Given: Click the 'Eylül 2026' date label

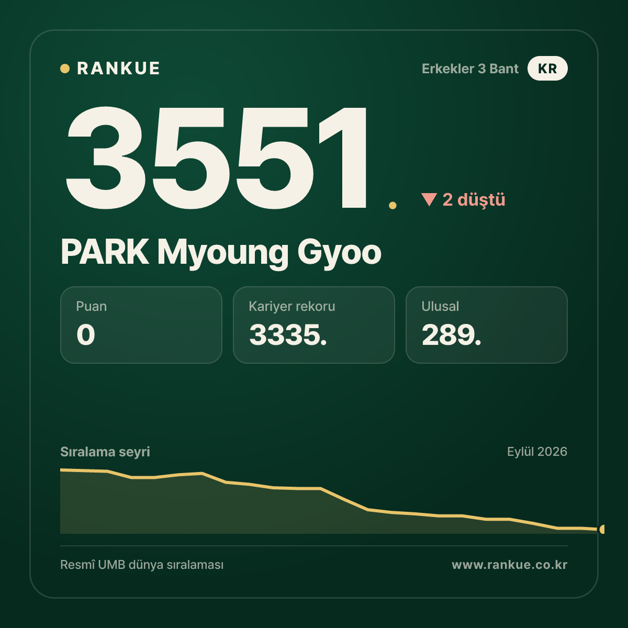Looking at the screenshot, I should tap(537, 452).
